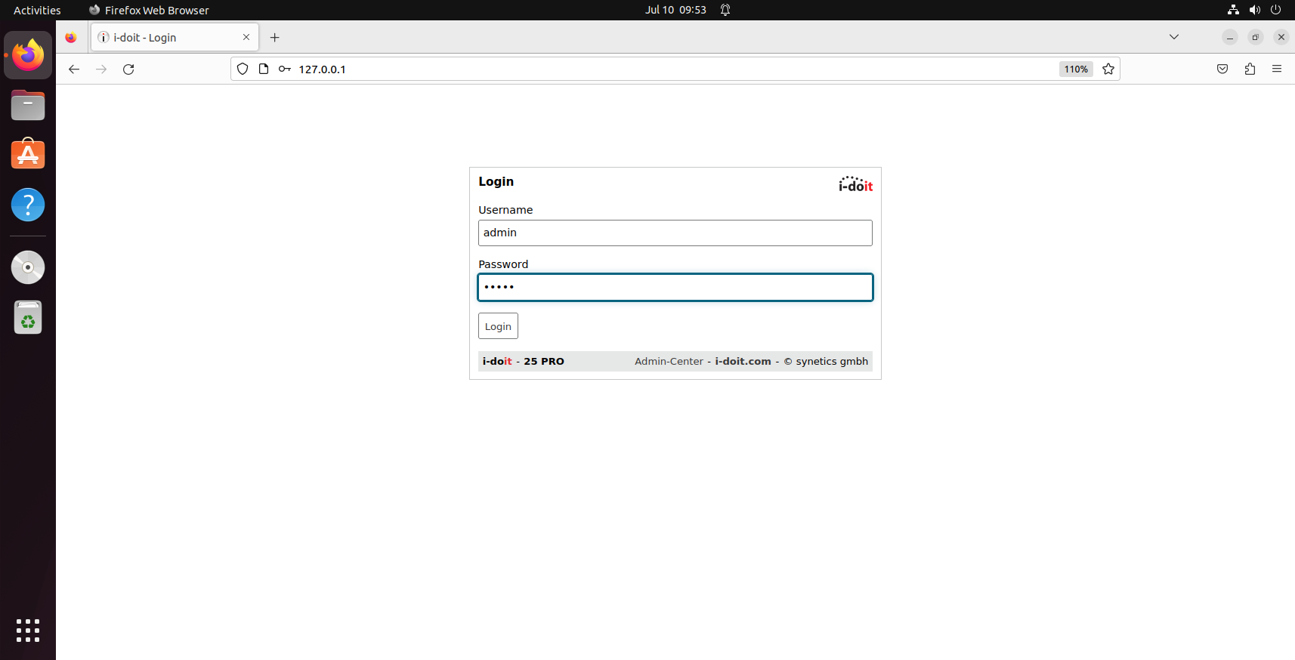Click the address bar showing 127.0.0.1
The image size is (1295, 660).
[x=675, y=69]
